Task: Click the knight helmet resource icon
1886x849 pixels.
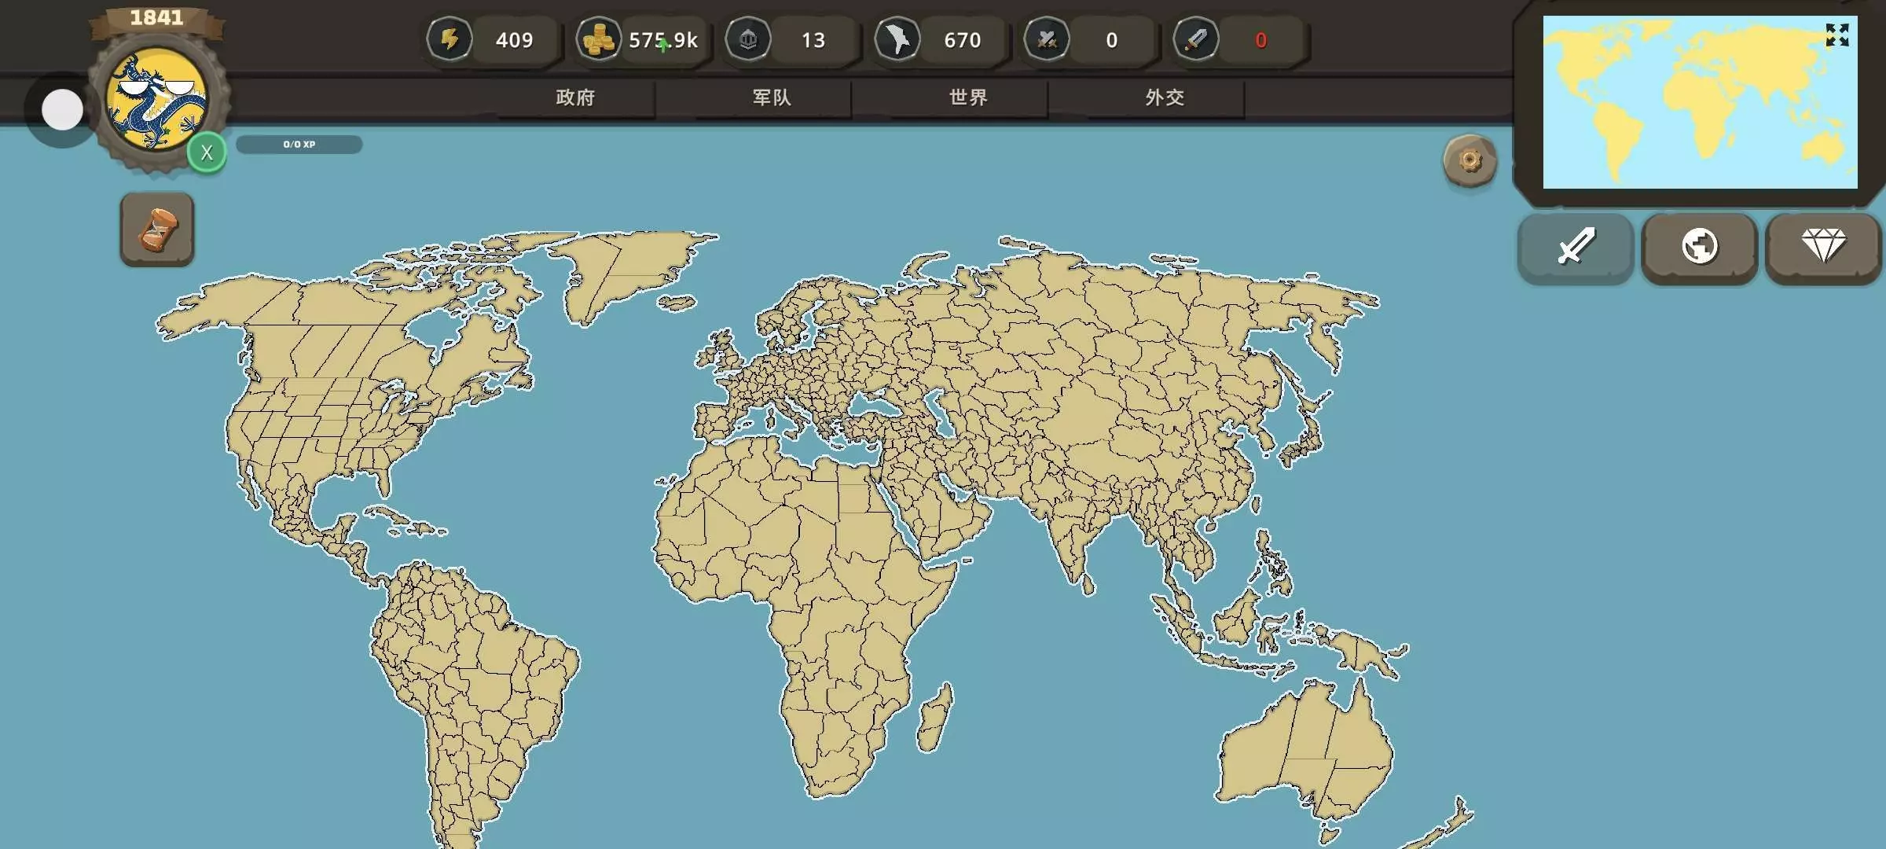Action: (748, 39)
